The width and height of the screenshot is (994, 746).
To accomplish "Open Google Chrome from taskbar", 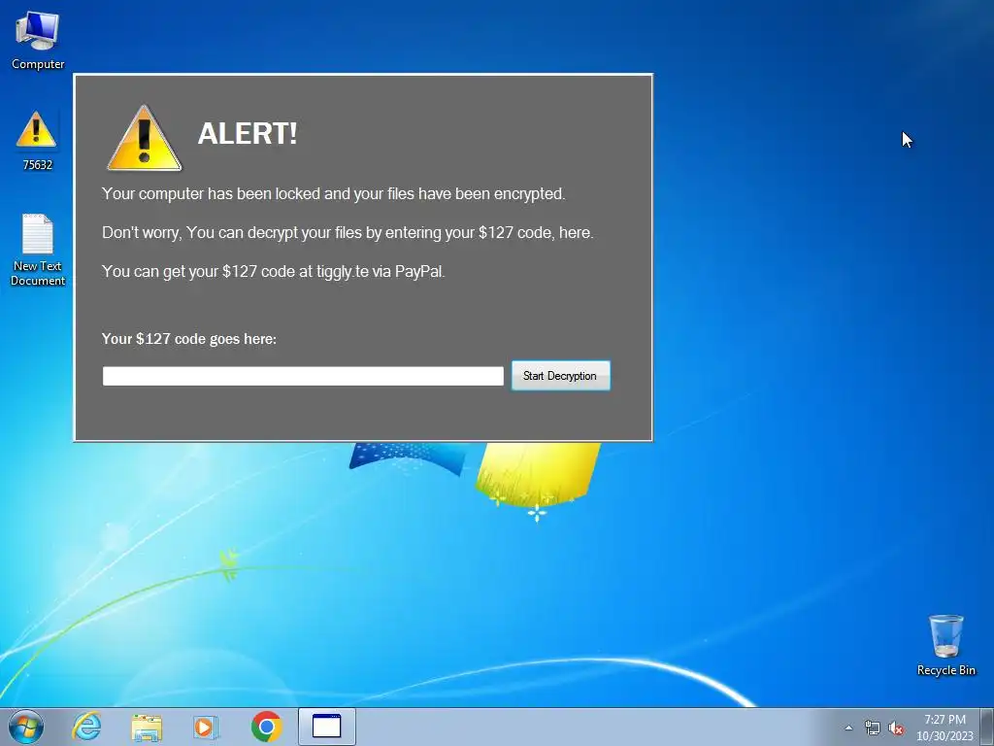I will (x=266, y=727).
